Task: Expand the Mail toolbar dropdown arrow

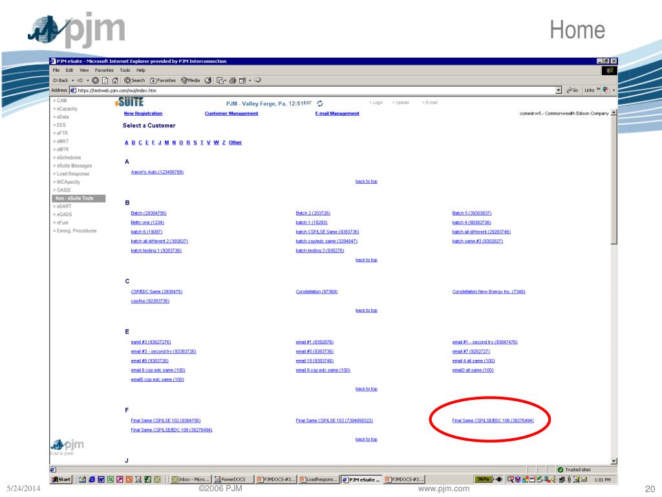Action: (x=226, y=80)
